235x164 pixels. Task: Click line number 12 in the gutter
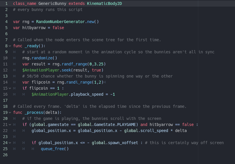coord(5,70)
